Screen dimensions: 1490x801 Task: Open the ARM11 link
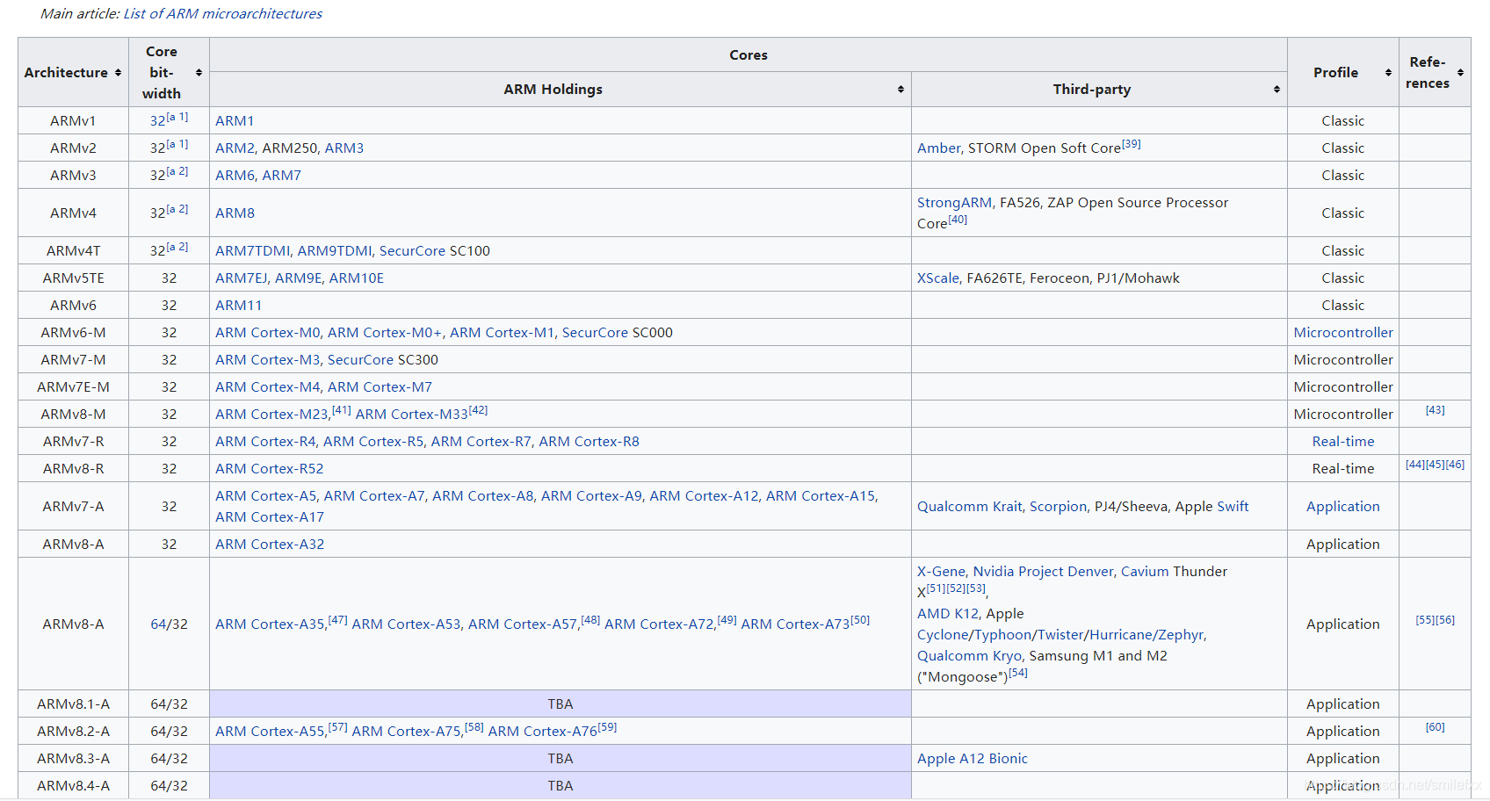(238, 306)
